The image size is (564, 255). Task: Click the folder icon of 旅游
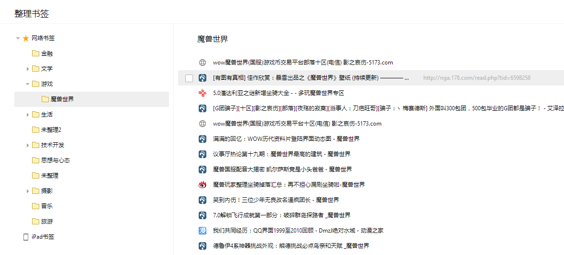[x=35, y=221]
